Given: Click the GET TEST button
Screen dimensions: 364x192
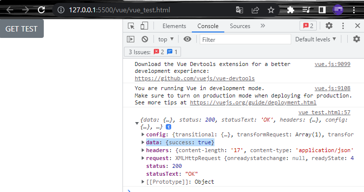Looking at the screenshot, I should 22,29.
